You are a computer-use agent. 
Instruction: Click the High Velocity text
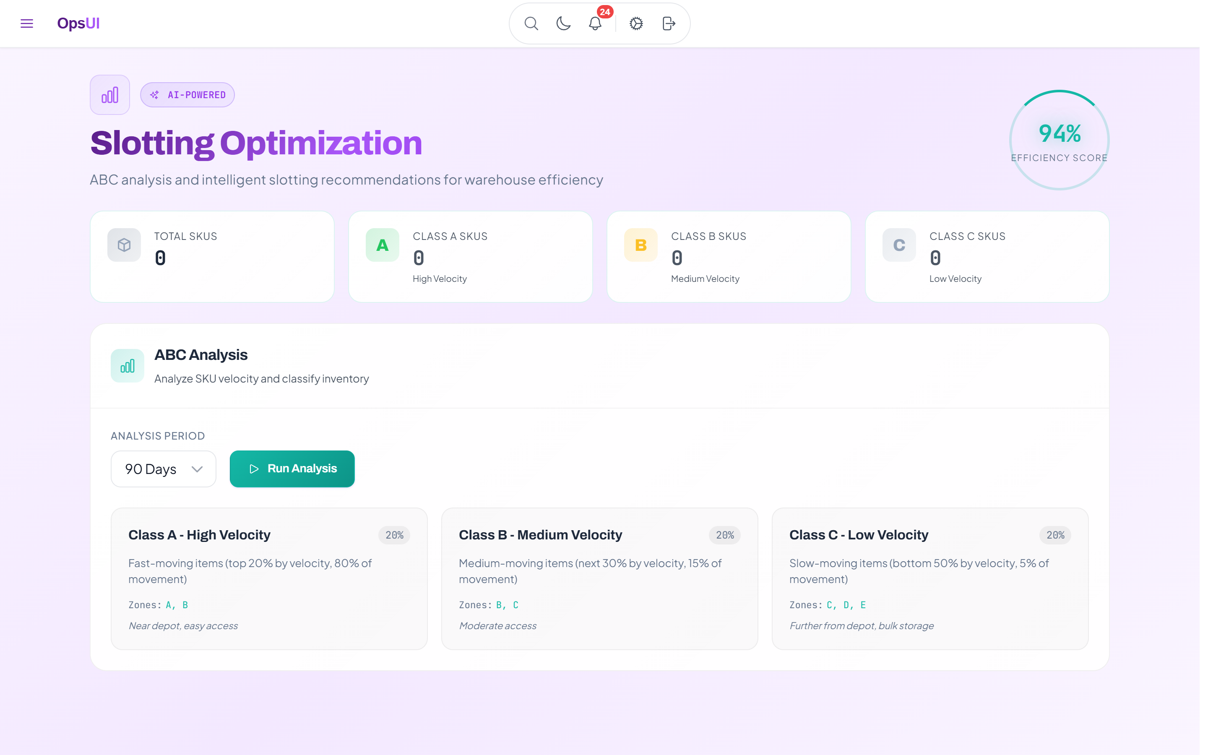click(440, 279)
